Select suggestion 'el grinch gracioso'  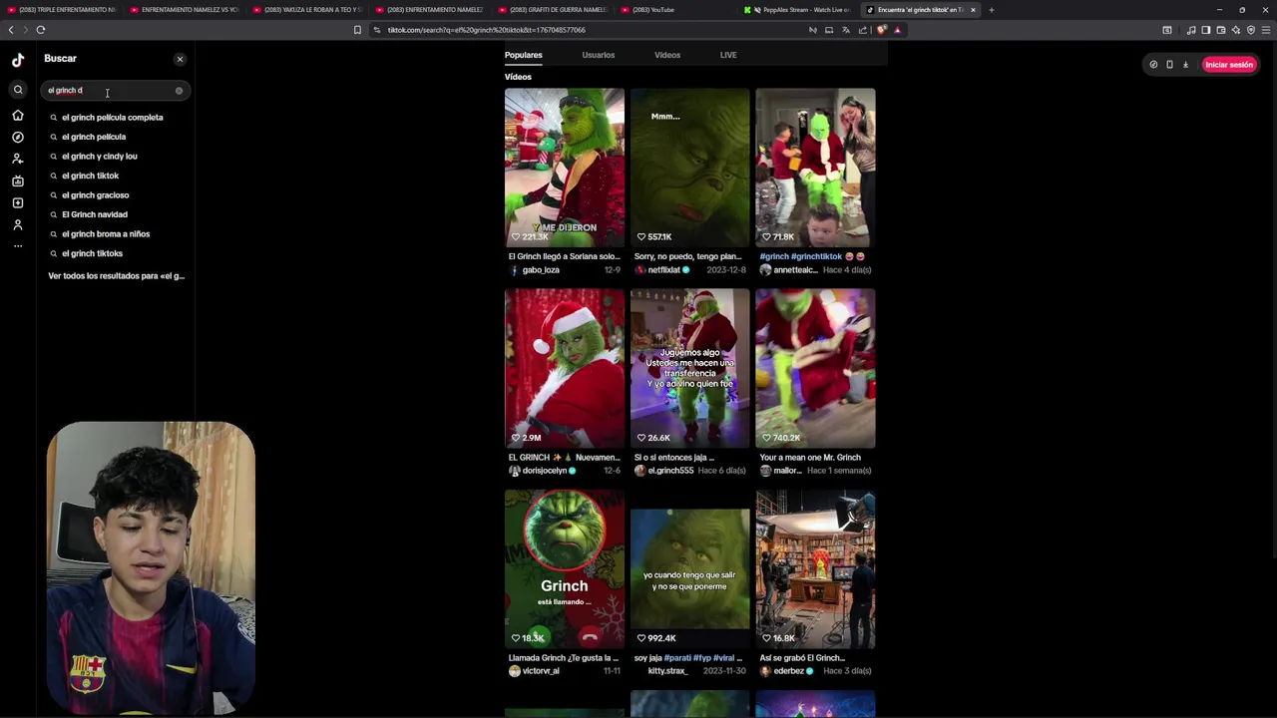(95, 195)
